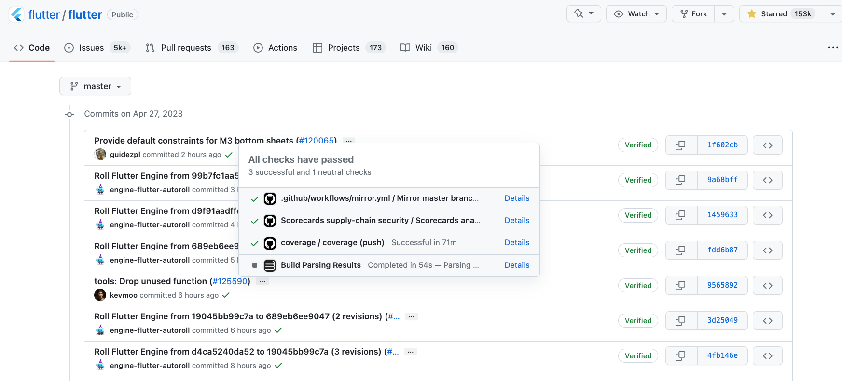Screen dimensions: 842x381
Task: Expand the Fork options arrow
Action: 724,14
